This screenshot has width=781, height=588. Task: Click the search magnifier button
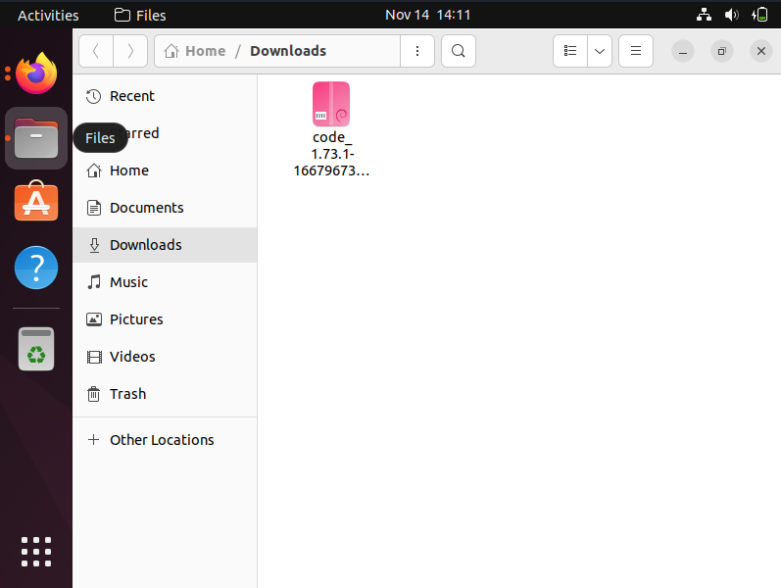pyautogui.click(x=459, y=51)
